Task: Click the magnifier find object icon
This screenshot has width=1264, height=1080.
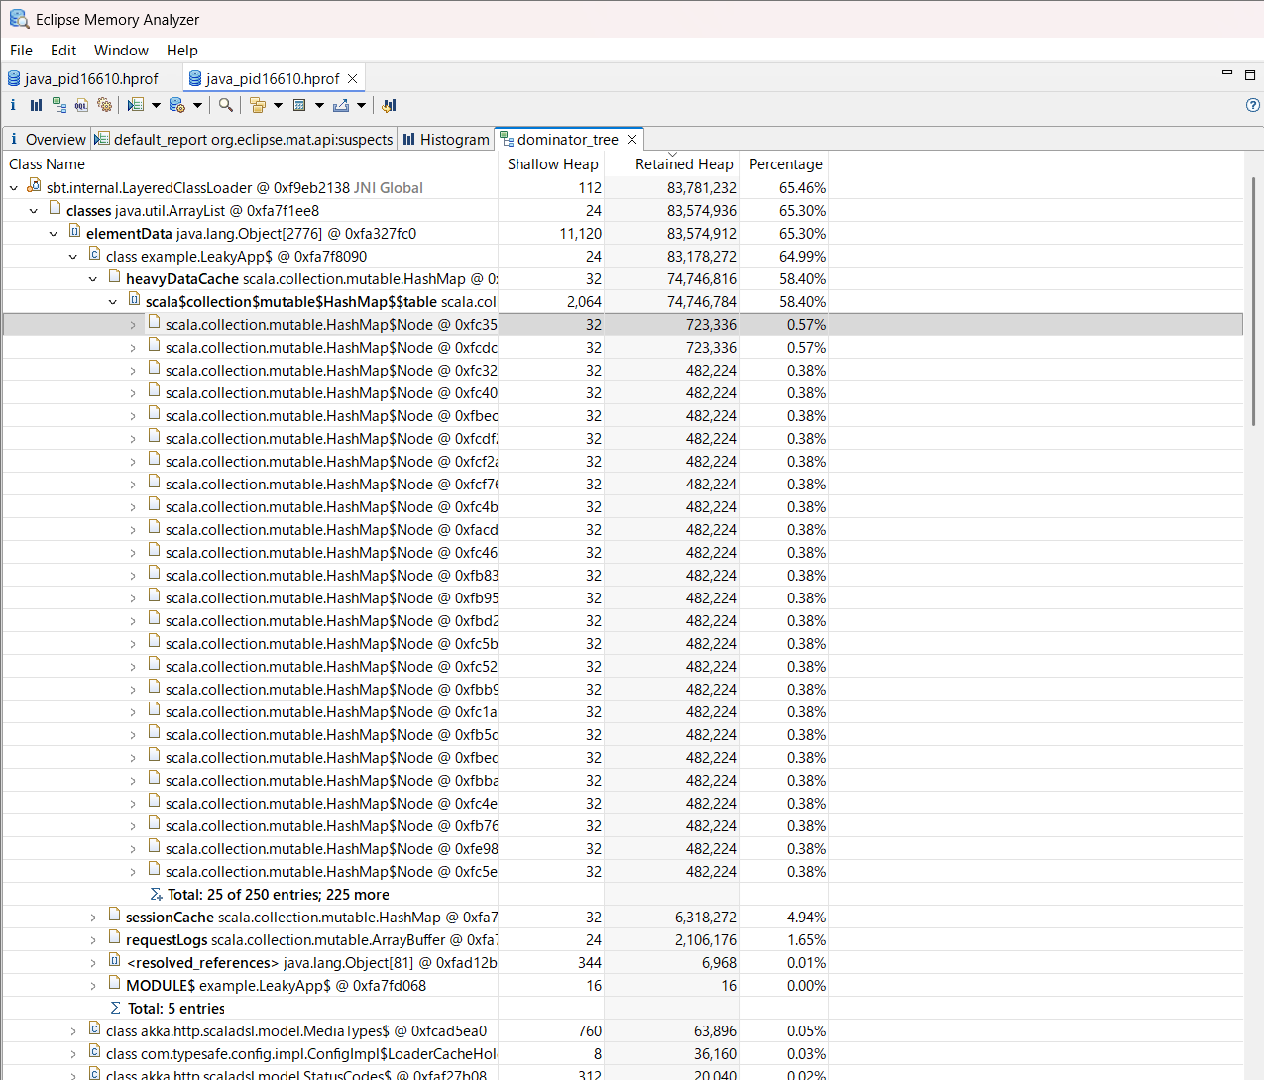Action: 226,105
